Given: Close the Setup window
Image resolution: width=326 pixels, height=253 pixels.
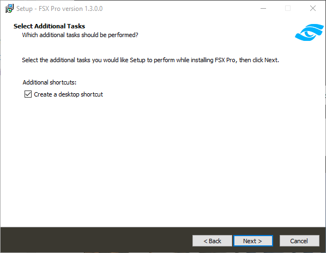Looking at the screenshot, I should point(313,9).
